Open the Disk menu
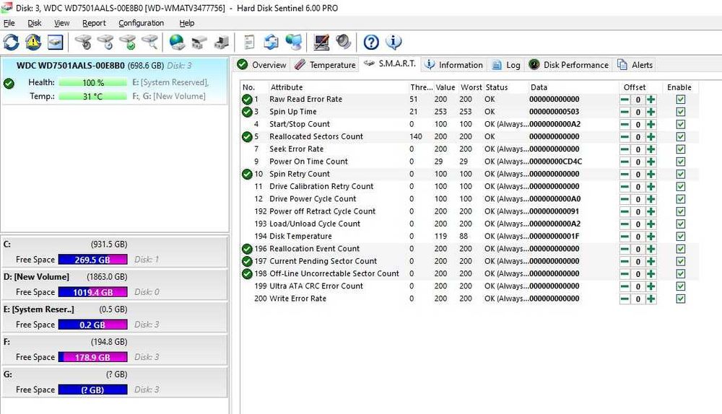Screen dimensions: 722x414 (x=34, y=23)
